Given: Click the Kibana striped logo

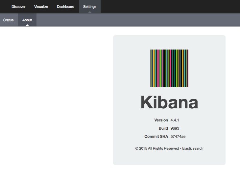Looking at the screenshot, I should [169, 68].
